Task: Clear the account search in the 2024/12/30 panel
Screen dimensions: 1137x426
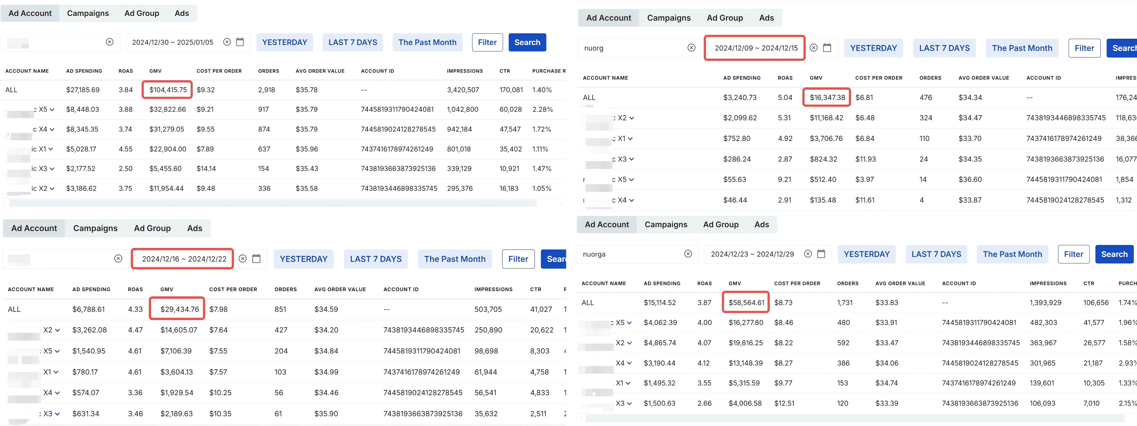Action: tap(109, 42)
